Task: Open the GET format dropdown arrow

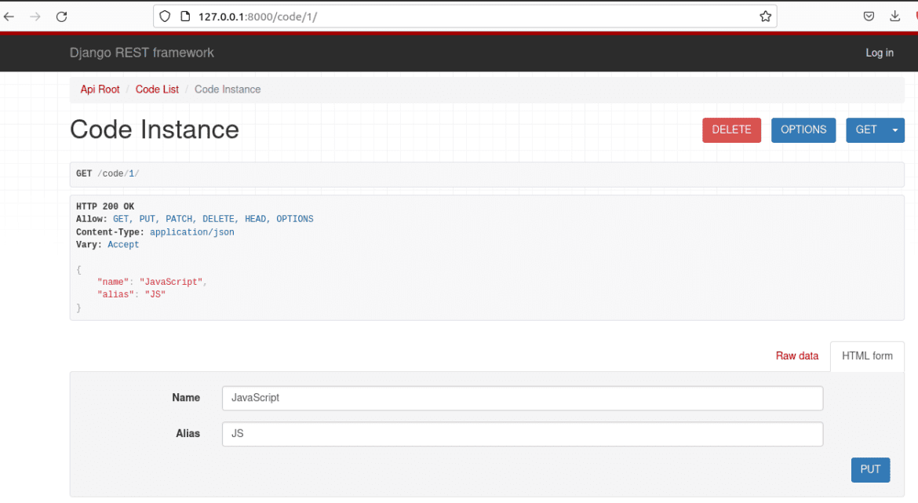Action: (x=894, y=129)
